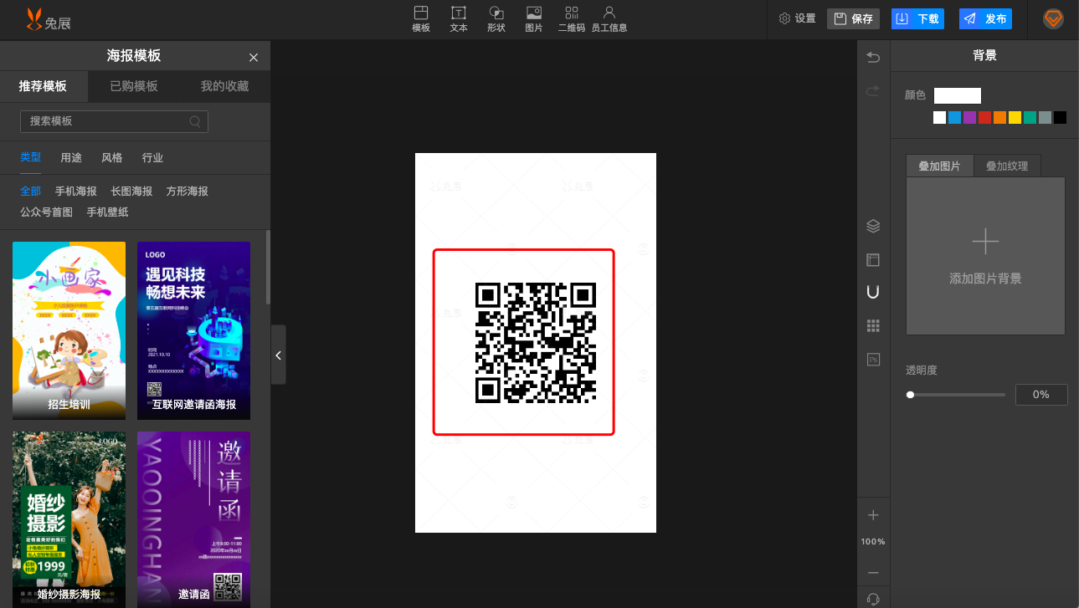Click 发布 publish button
Image resolution: width=1079 pixels, height=608 pixels.
(985, 18)
